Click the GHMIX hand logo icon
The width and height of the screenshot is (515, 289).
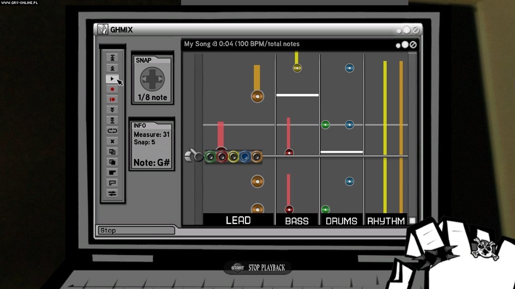click(x=103, y=30)
